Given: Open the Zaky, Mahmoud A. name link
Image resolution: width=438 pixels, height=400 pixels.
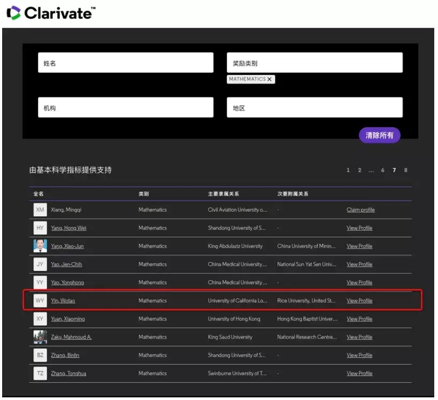Looking at the screenshot, I should point(71,337).
